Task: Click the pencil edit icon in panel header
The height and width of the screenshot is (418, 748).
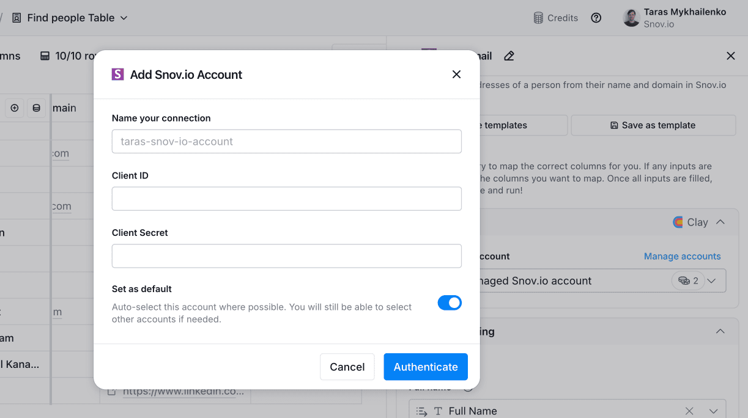Action: (x=509, y=56)
